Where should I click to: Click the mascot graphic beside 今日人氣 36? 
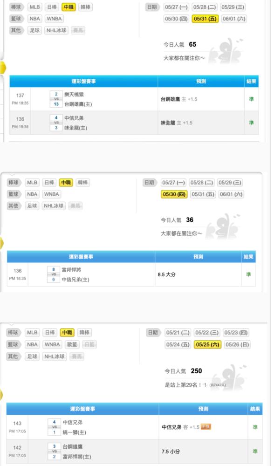click(x=223, y=226)
